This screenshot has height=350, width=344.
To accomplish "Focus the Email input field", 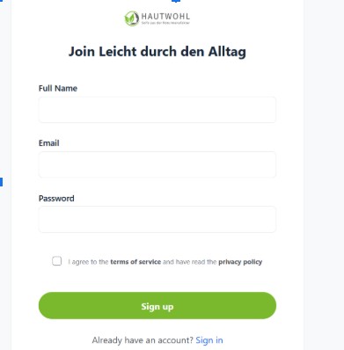I will tap(157, 164).
